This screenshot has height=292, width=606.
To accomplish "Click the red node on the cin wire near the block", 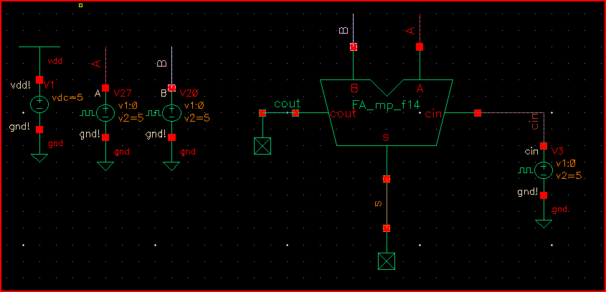I will coord(478,113).
